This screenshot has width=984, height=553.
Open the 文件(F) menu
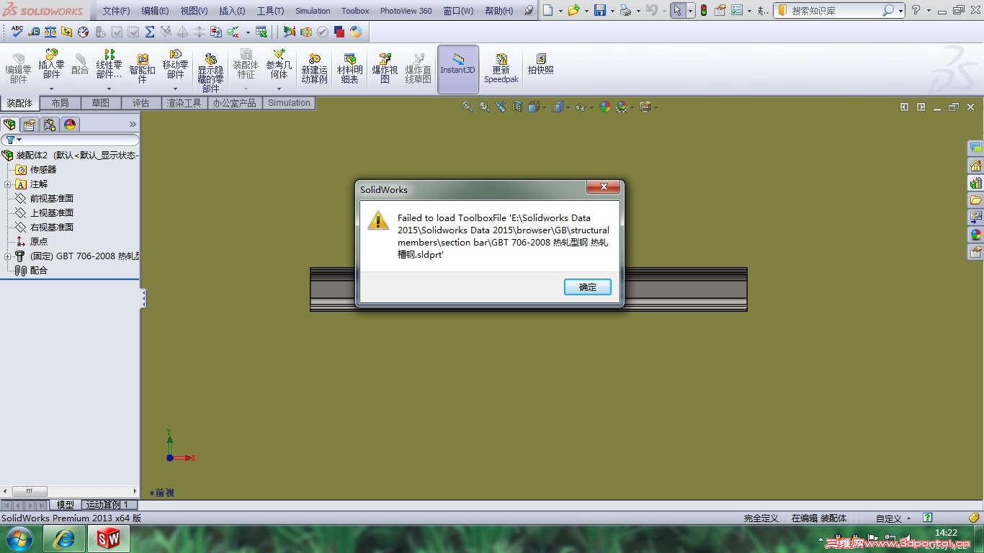pyautogui.click(x=116, y=11)
